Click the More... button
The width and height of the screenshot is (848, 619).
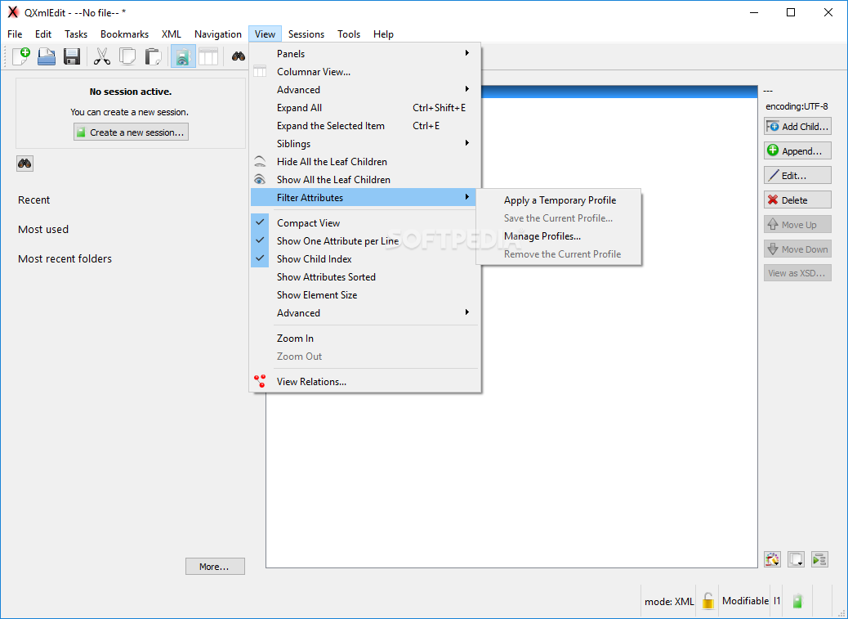[x=215, y=567]
